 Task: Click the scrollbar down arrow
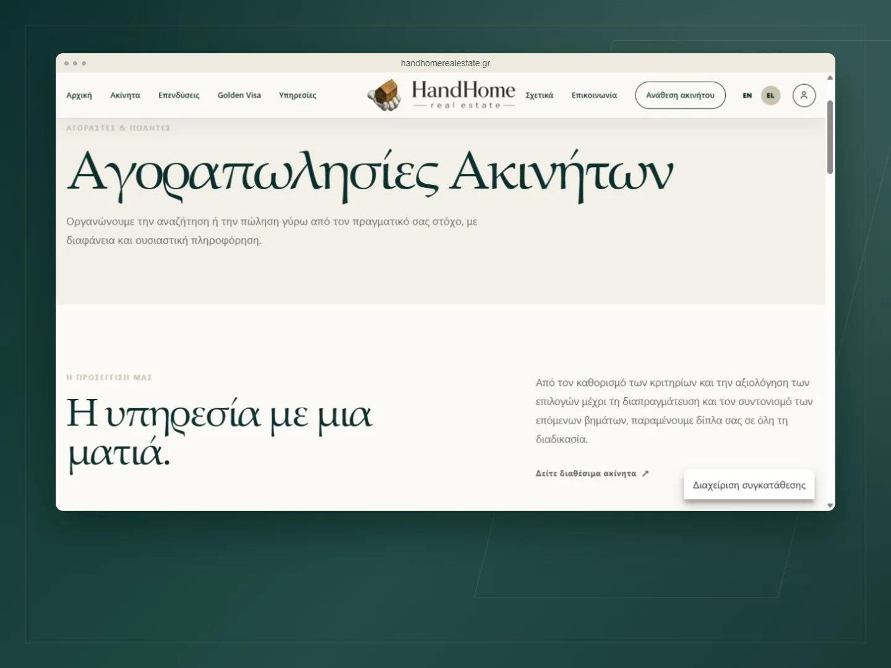click(x=830, y=506)
